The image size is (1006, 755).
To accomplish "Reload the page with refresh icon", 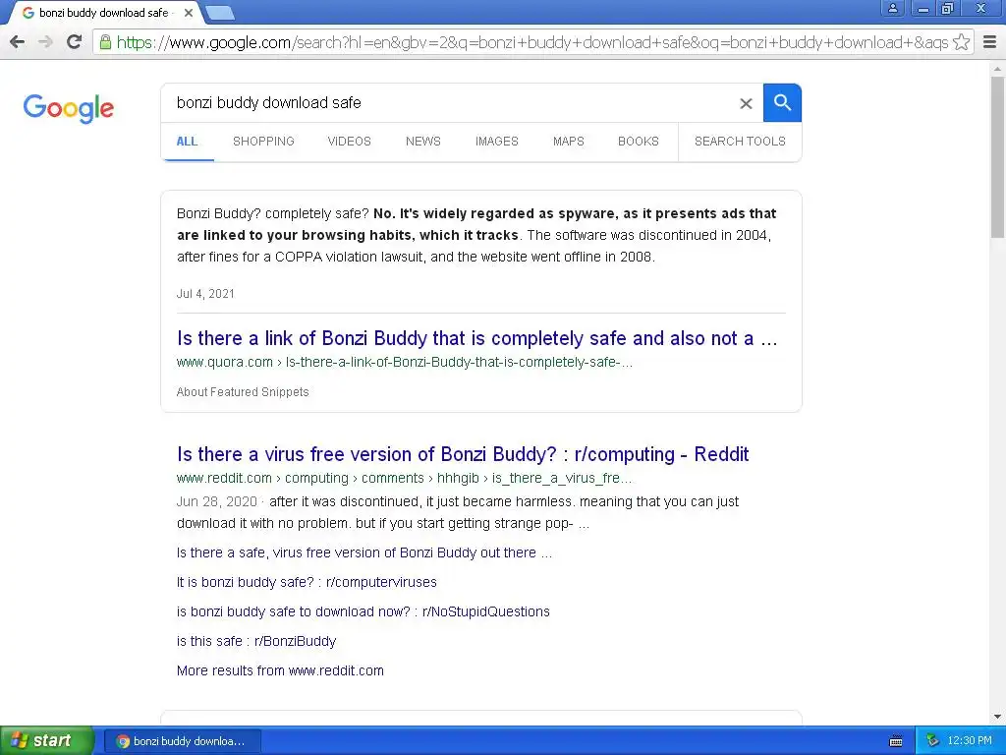I will 75,42.
